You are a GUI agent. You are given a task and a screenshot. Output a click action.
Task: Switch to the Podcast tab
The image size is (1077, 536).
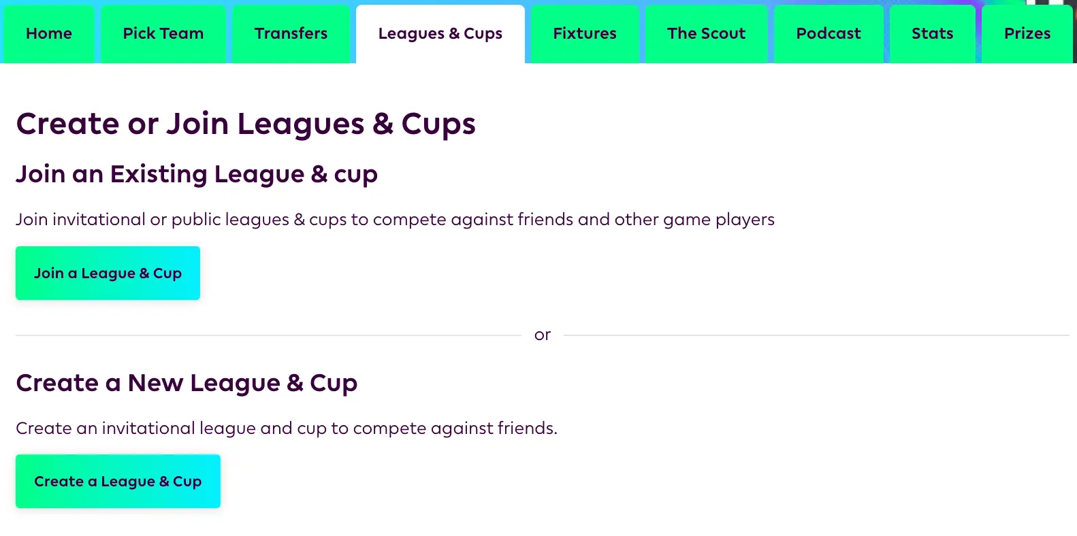[829, 33]
